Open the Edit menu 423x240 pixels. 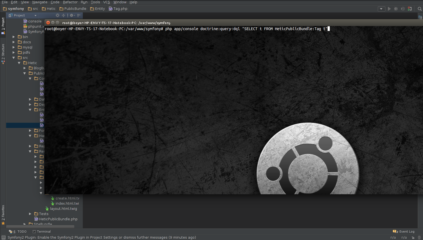pyautogui.click(x=14, y=2)
